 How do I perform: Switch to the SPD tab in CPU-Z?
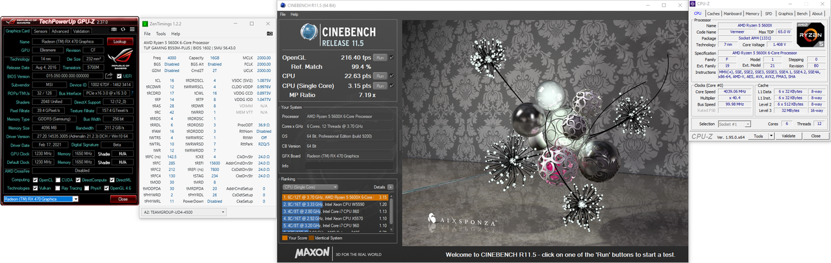click(769, 14)
